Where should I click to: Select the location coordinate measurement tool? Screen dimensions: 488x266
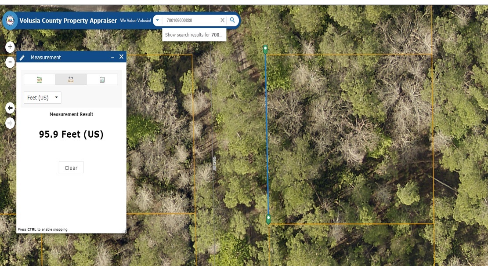point(102,80)
